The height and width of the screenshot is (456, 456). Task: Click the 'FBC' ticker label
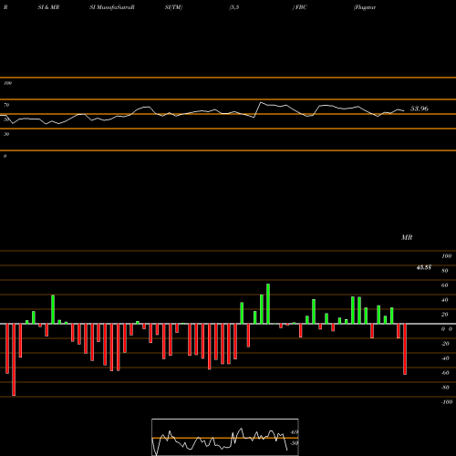click(301, 7)
